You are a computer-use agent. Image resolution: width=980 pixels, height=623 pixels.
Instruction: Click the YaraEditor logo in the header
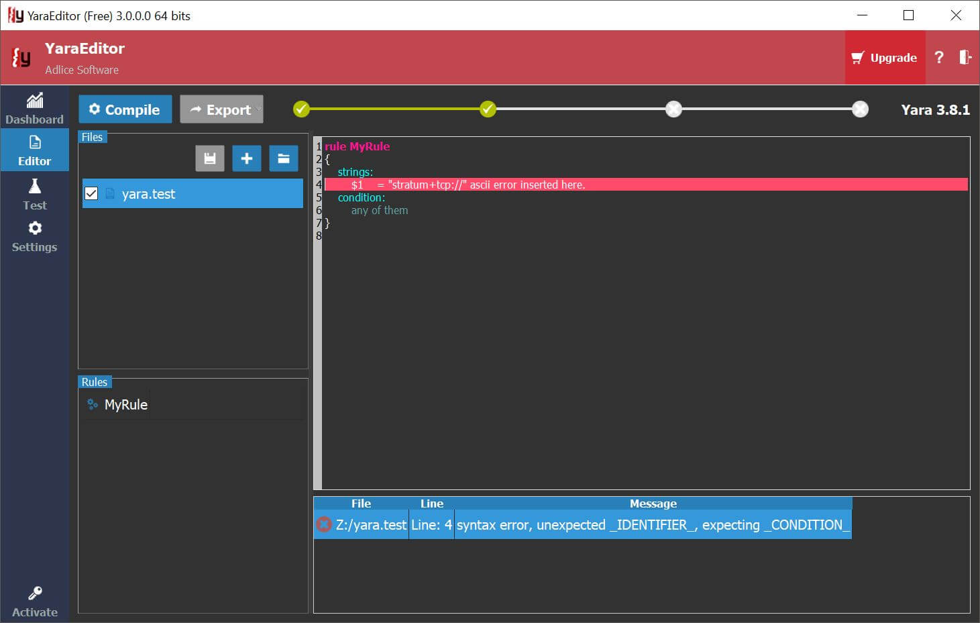(21, 58)
